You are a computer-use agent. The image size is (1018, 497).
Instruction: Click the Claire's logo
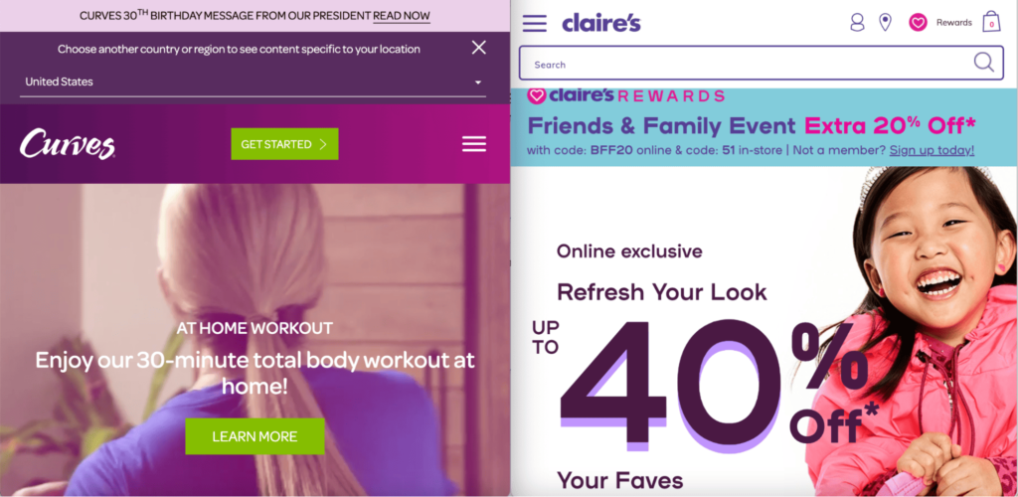(x=601, y=23)
